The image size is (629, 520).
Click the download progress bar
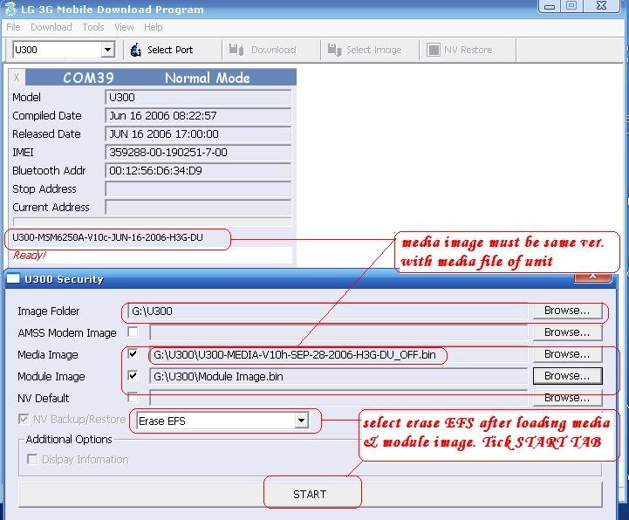click(x=153, y=222)
